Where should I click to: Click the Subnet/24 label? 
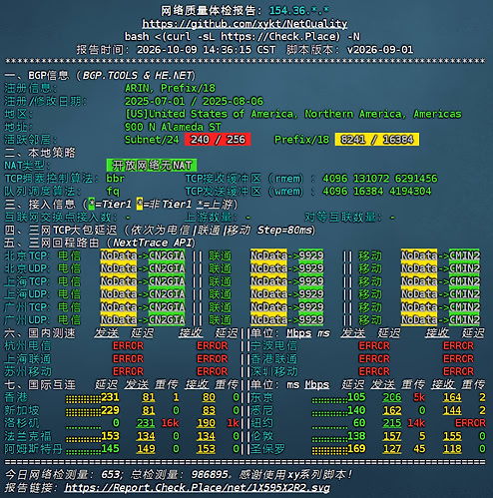pyautogui.click(x=152, y=140)
